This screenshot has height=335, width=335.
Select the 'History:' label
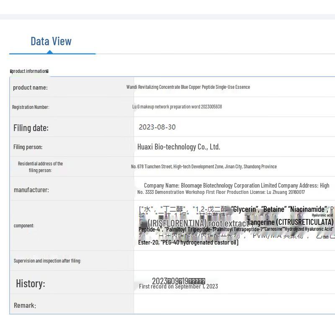point(30,283)
